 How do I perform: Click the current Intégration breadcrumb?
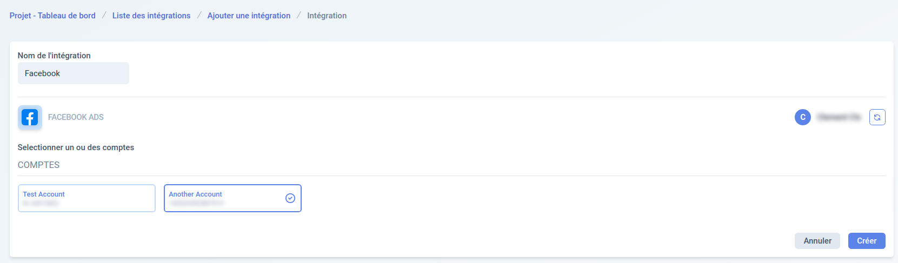327,16
